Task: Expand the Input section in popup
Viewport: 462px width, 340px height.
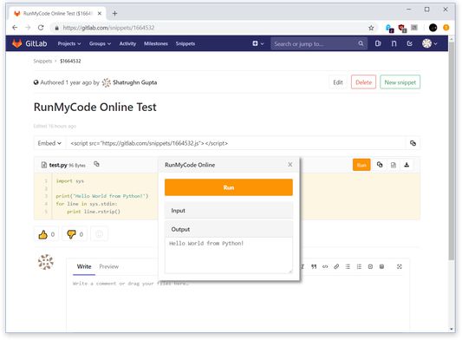Action: (229, 211)
